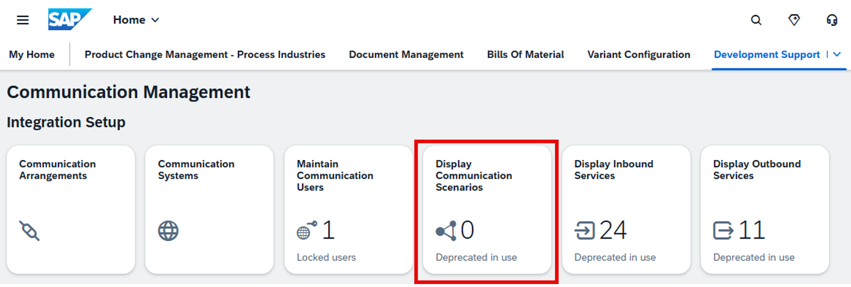This screenshot has width=851, height=287.
Task: Open Product Change Management - Process Industries tab
Action: coord(205,55)
